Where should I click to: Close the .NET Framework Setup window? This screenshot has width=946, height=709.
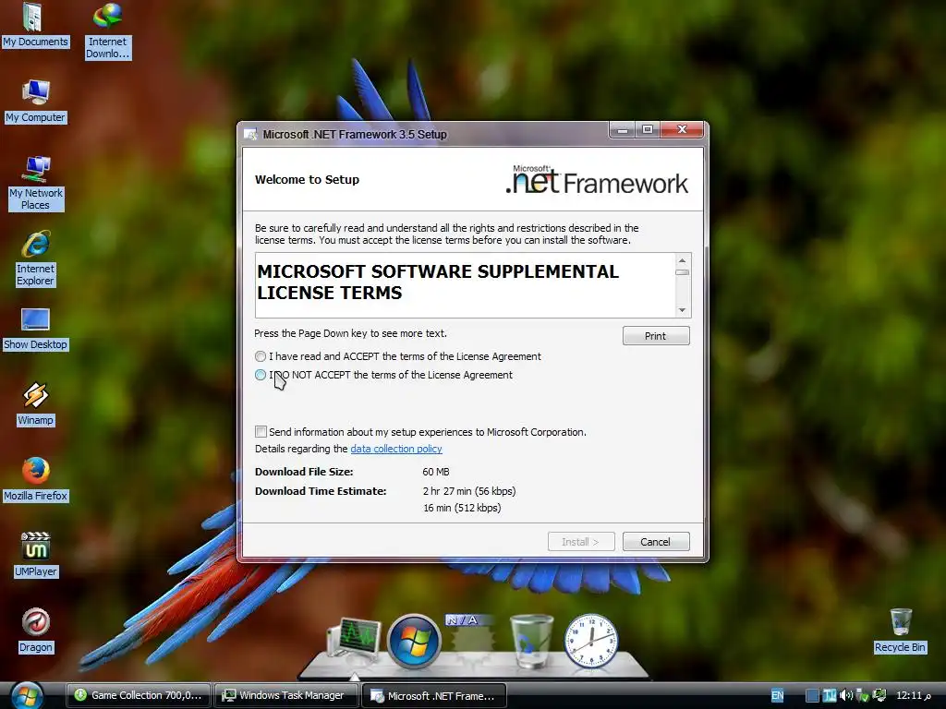point(683,129)
